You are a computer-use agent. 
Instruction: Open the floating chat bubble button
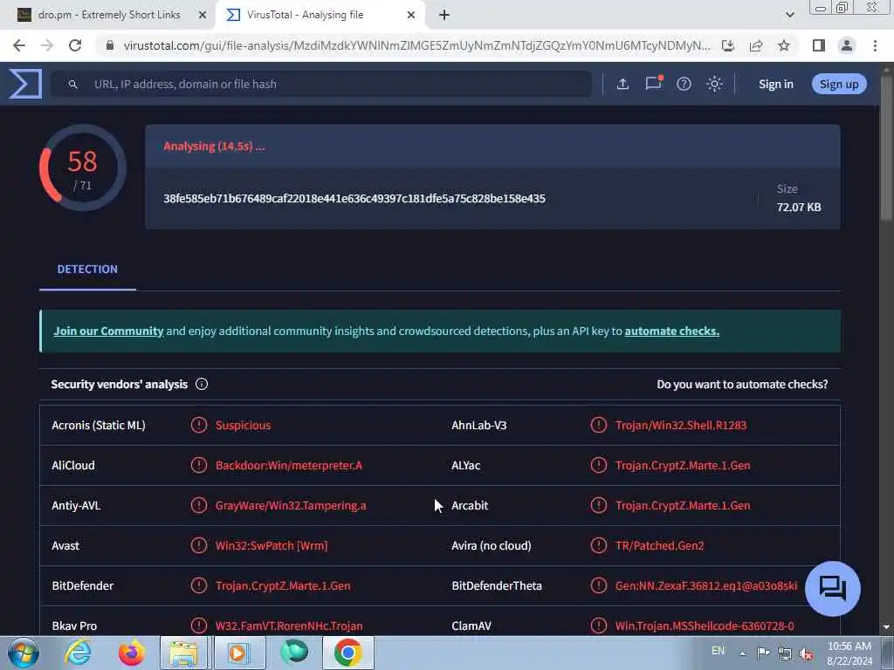point(832,589)
